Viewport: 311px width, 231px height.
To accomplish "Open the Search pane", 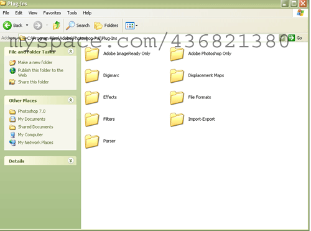I will pos(78,26).
